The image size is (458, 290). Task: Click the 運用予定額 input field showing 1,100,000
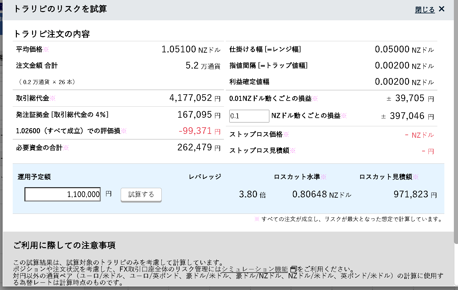coord(63,194)
